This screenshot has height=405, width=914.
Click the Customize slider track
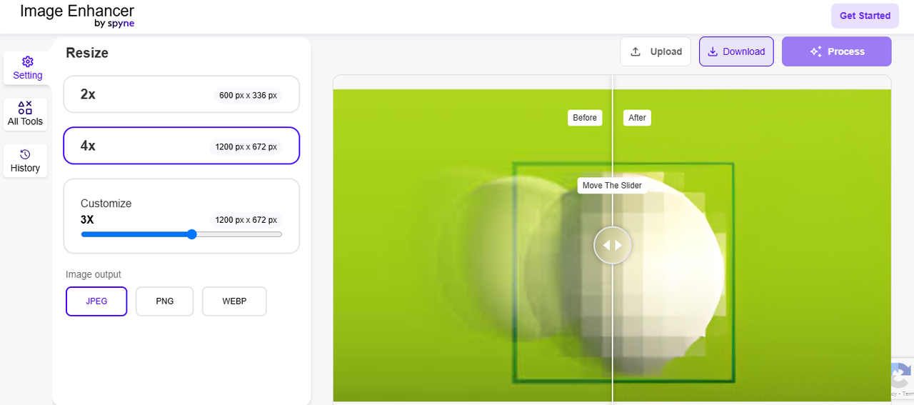click(181, 234)
